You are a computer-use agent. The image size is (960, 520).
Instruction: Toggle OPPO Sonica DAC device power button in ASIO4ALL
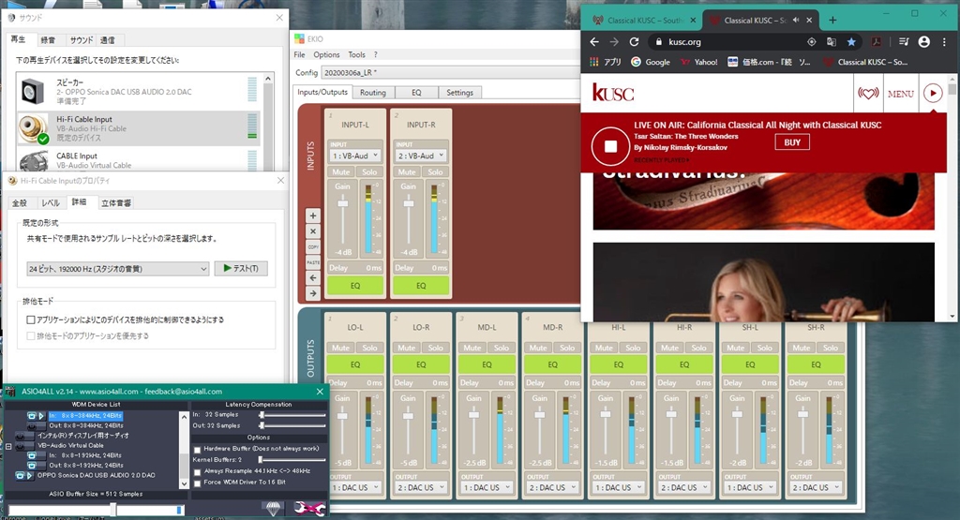click(19, 475)
